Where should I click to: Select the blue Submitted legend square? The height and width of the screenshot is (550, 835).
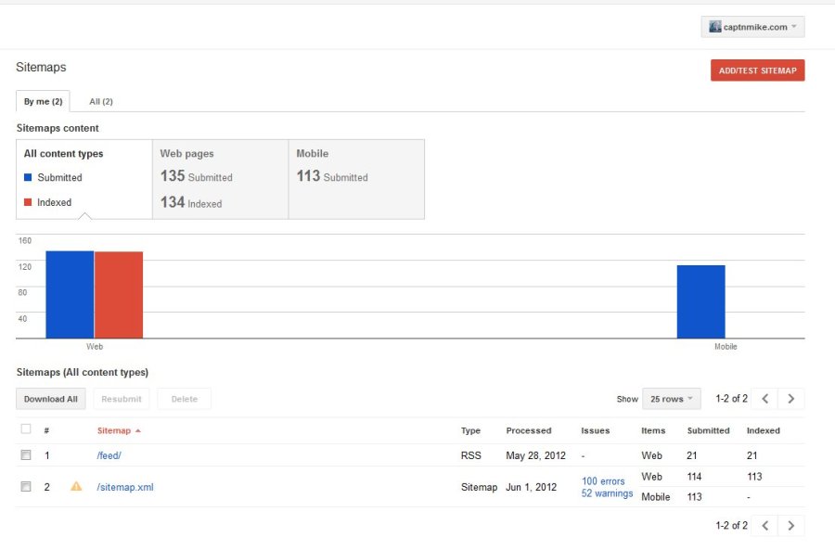[28, 177]
